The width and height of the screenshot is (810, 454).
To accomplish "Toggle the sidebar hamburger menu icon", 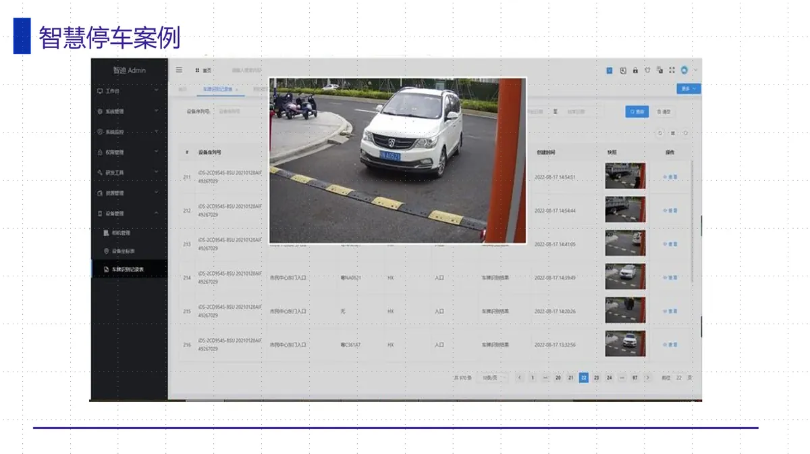I will coord(179,70).
